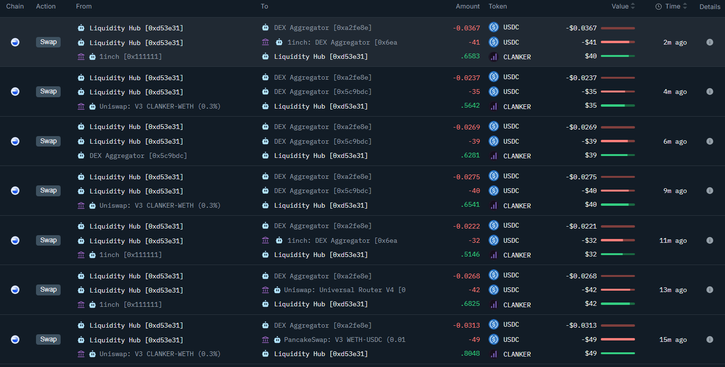Click the Swap badge in the 11m ago row

48,240
